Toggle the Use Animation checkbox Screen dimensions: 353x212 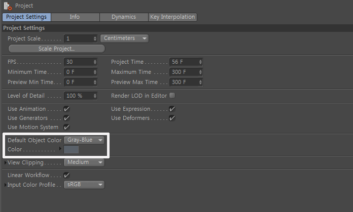tap(66, 109)
